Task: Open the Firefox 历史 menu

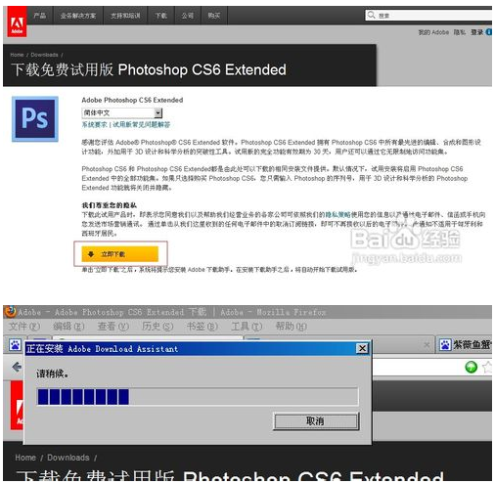Action: [x=157, y=327]
